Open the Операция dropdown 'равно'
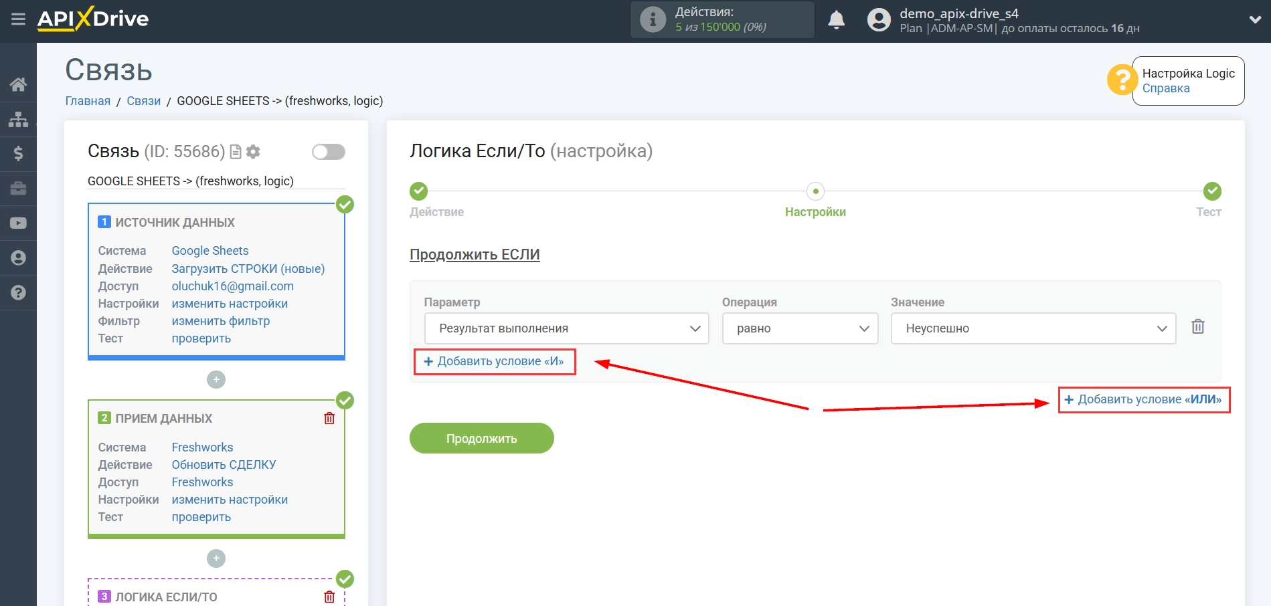The height and width of the screenshot is (606, 1271). (800, 328)
